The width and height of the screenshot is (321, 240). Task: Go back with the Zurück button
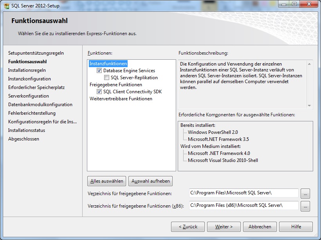click(x=188, y=227)
